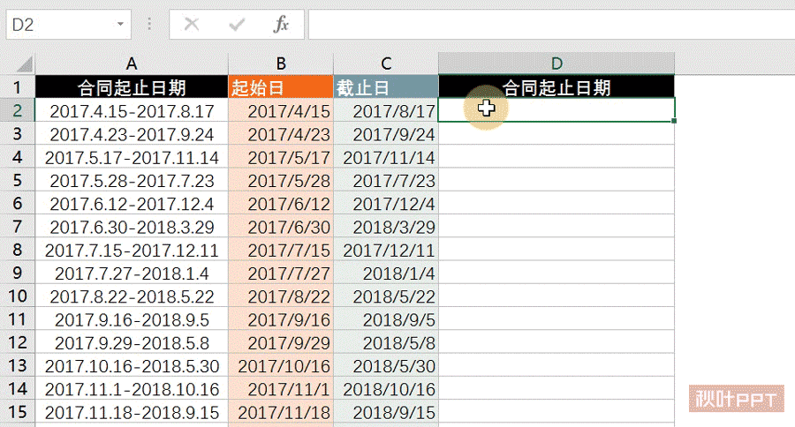Select start date cell 2017/6/12
This screenshot has width=795, height=427.
click(x=281, y=203)
